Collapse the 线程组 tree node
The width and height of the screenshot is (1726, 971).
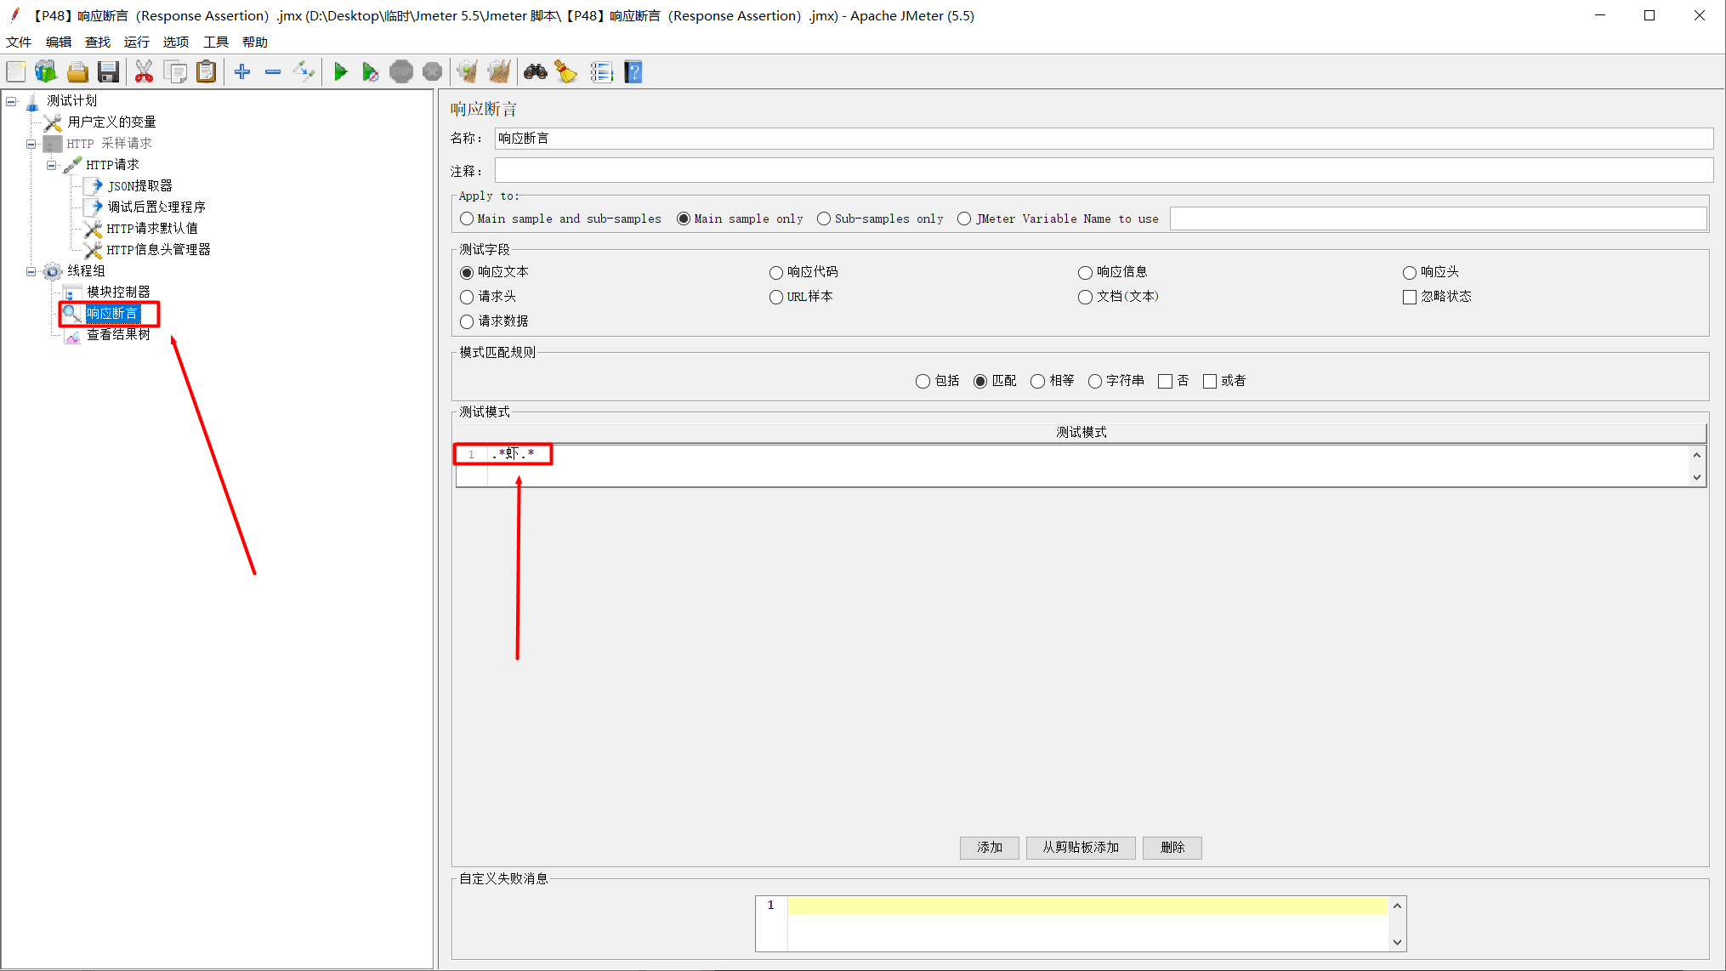(x=31, y=271)
